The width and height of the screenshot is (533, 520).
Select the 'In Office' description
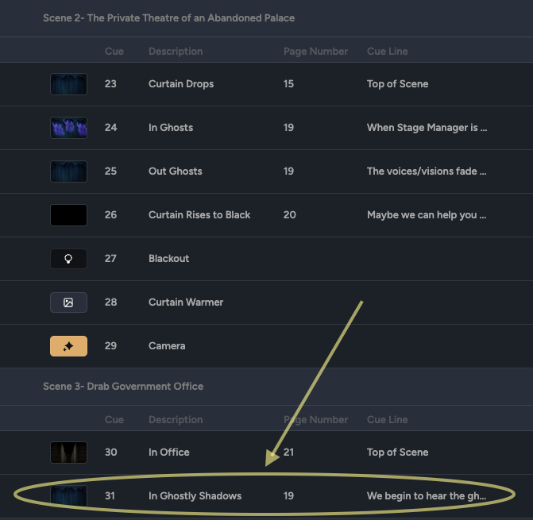coord(169,453)
